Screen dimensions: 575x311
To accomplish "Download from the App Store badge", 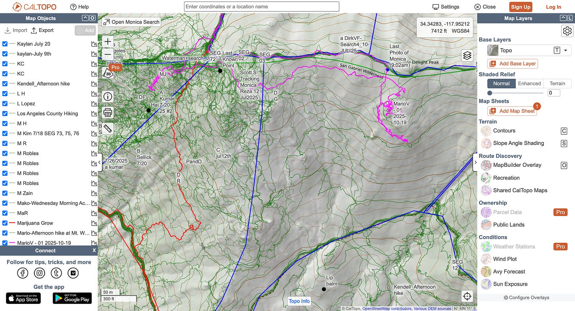I will 23,298.
